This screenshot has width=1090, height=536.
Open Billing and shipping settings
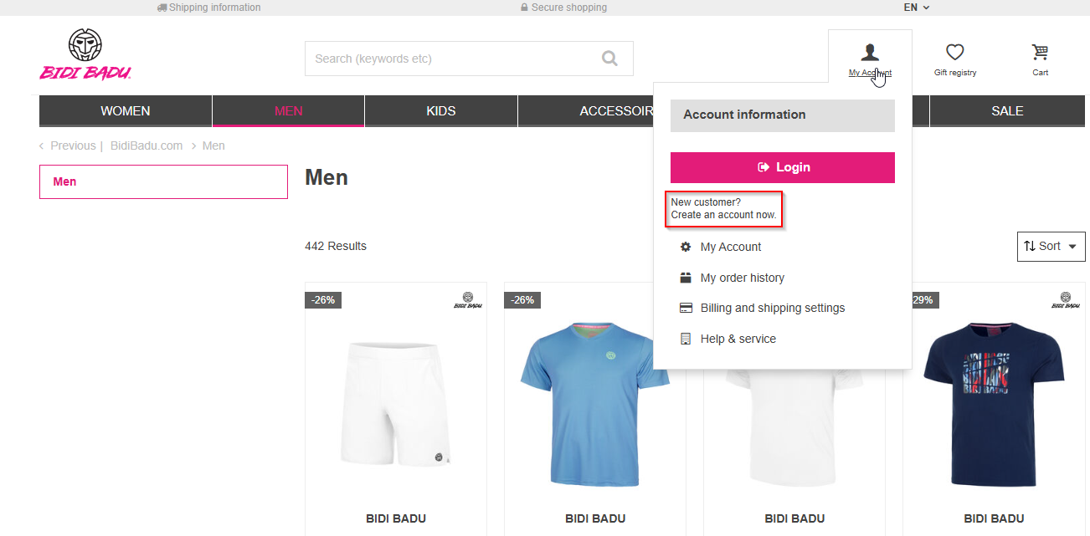773,308
